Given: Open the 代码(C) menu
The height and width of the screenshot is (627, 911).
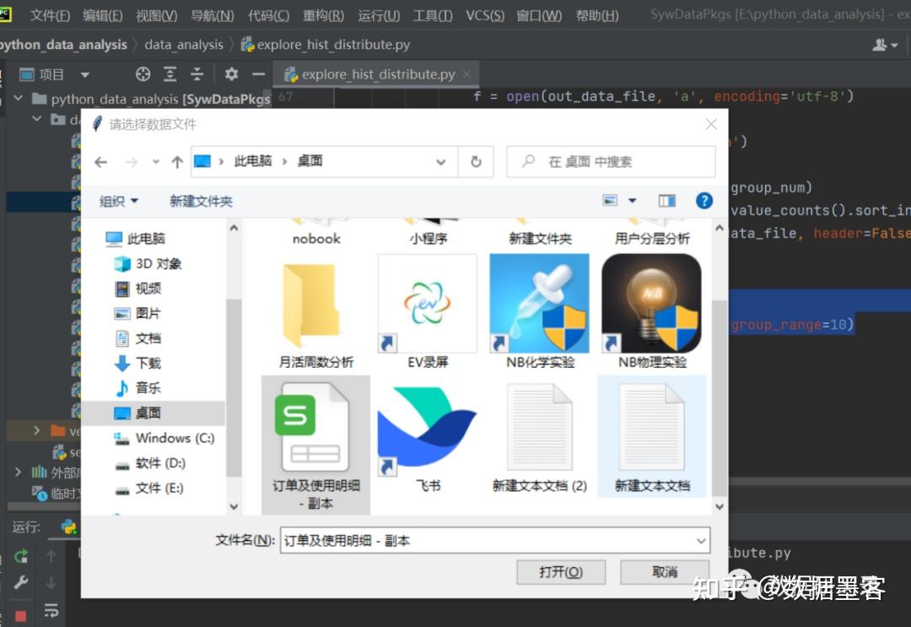Looking at the screenshot, I should [x=268, y=16].
